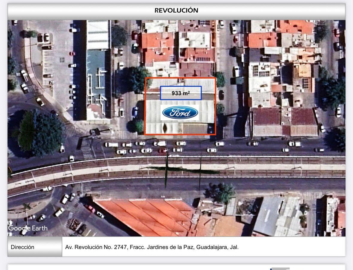Click the gray logo fragment at the page bottom
This screenshot has width=353, height=270.
280,268
